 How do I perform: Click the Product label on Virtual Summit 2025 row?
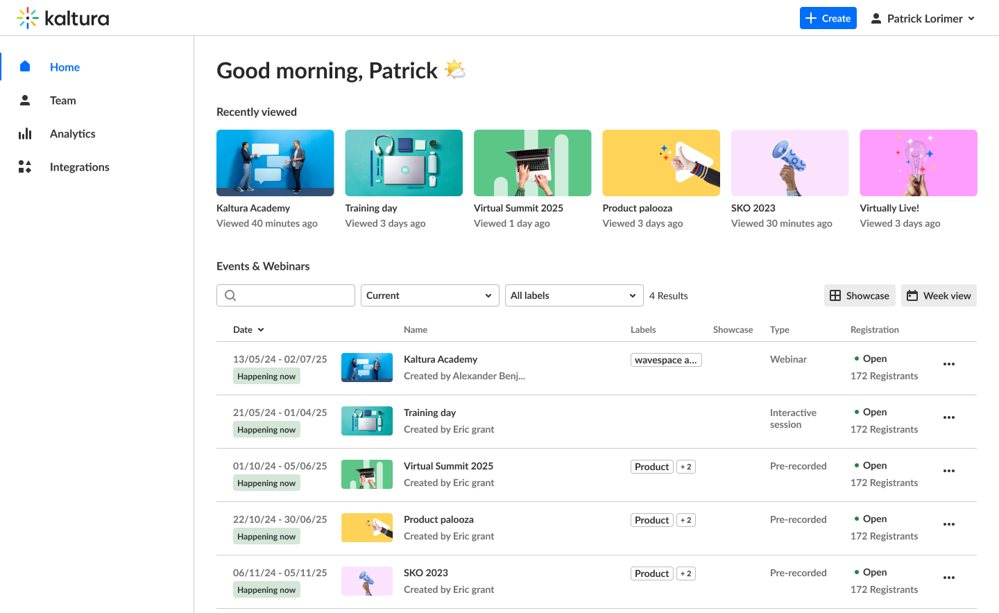[652, 467]
